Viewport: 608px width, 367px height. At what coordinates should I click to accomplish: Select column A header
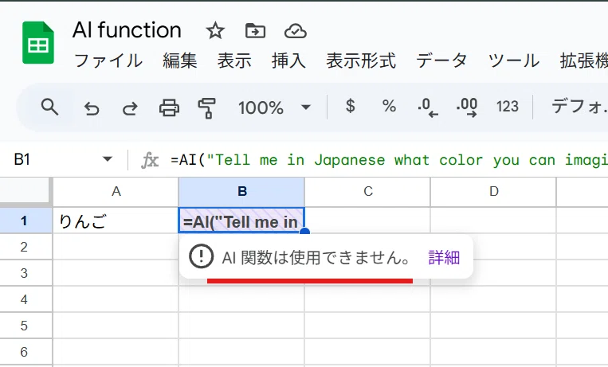pyautogui.click(x=116, y=191)
